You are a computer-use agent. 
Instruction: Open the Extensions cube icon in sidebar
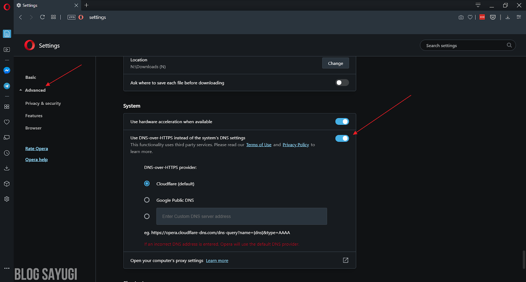click(x=7, y=184)
